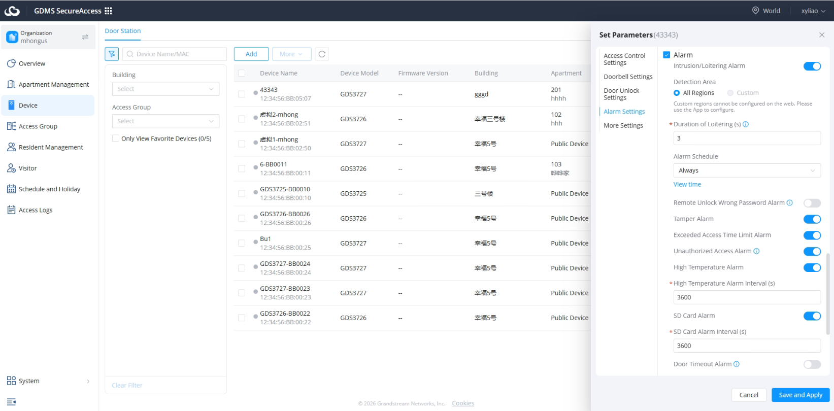Open the Alarm Schedule Always dropdown
834x411 pixels.
click(747, 170)
